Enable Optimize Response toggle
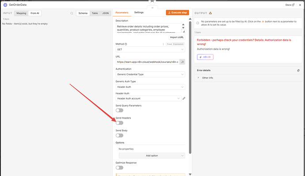 pyautogui.click(x=119, y=168)
